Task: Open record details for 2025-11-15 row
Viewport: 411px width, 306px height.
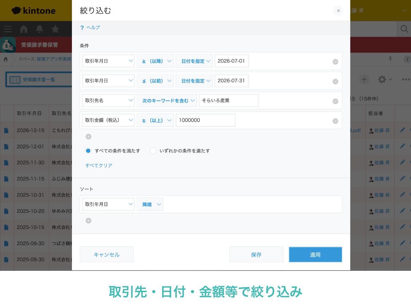Action: tap(6, 179)
